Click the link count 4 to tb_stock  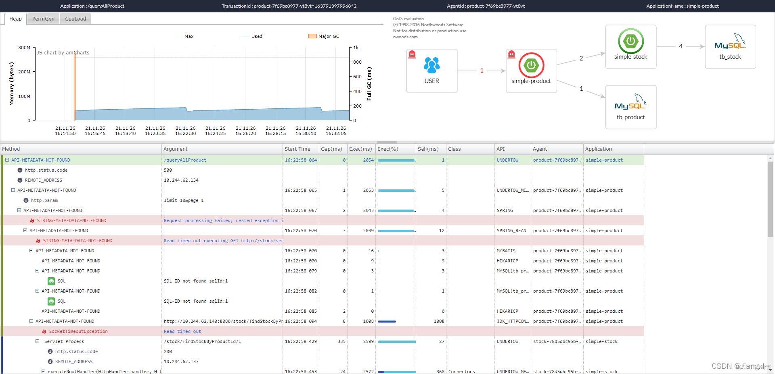[681, 46]
